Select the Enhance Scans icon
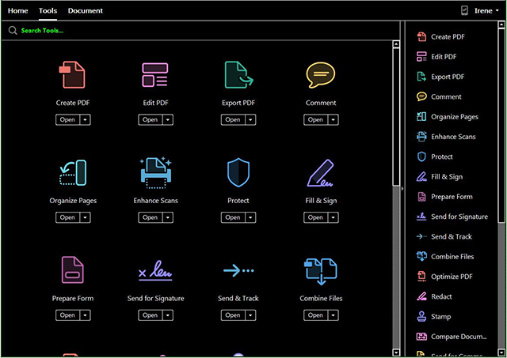Viewport: 507px width, 358px height. (x=156, y=172)
